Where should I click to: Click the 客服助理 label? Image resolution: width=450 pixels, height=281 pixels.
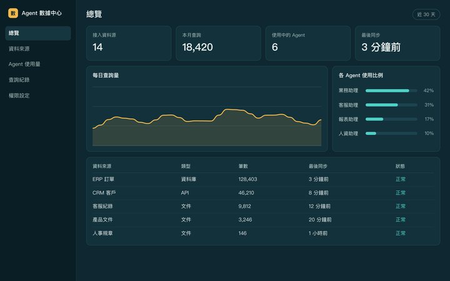tap(348, 105)
